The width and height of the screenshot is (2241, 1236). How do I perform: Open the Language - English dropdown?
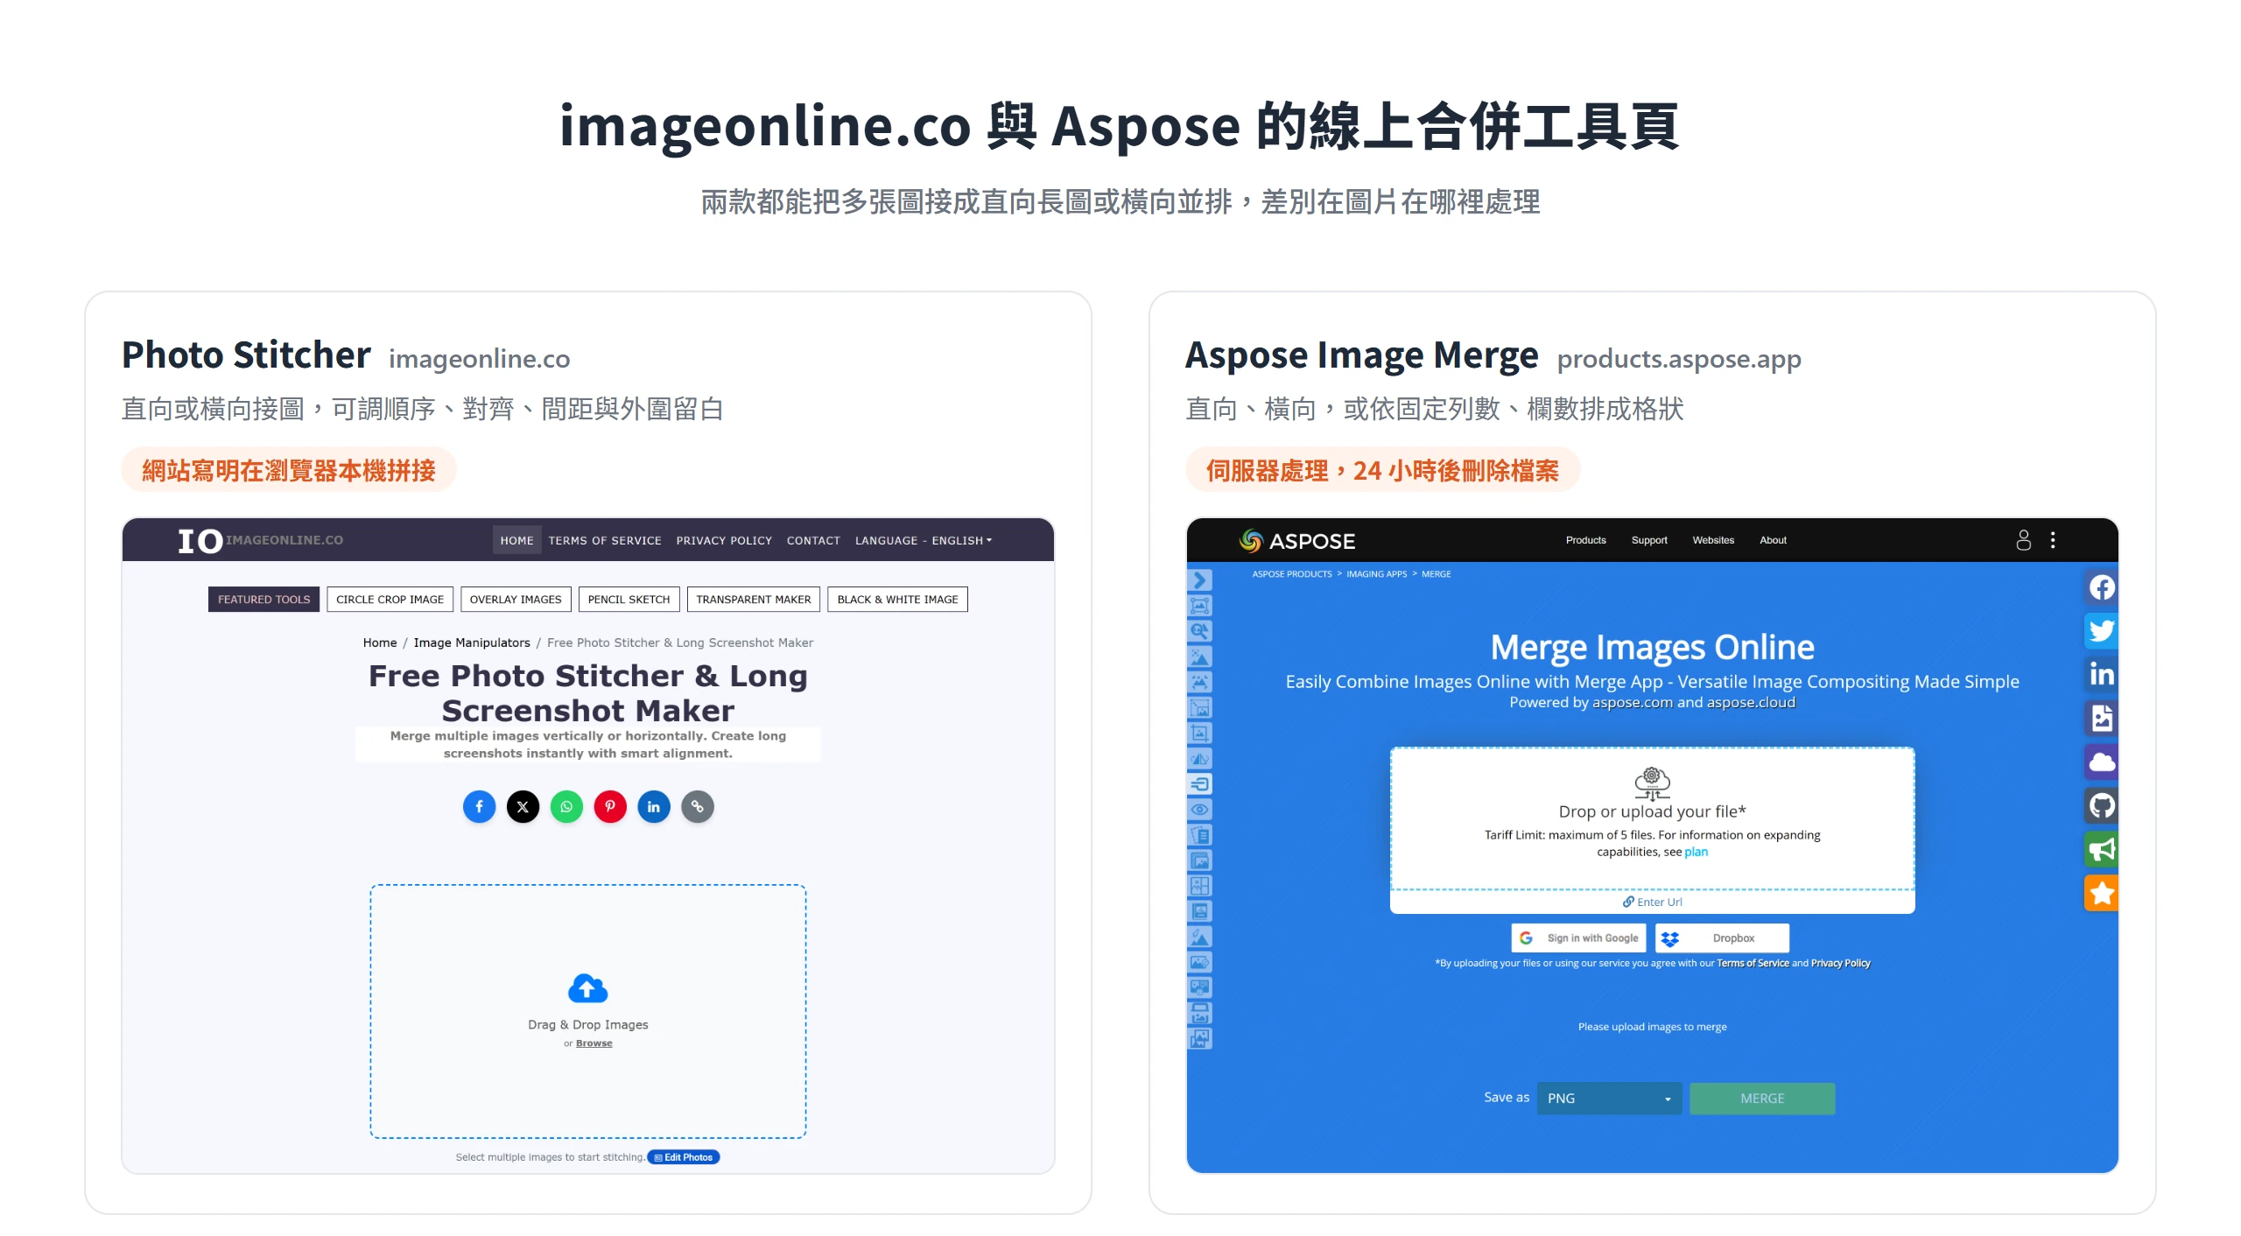click(924, 541)
